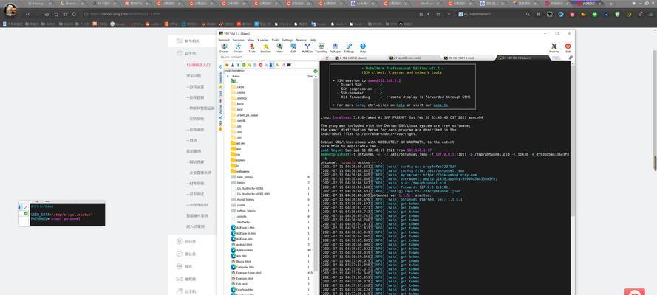Open the Tools toolbar icon

pos(252,48)
